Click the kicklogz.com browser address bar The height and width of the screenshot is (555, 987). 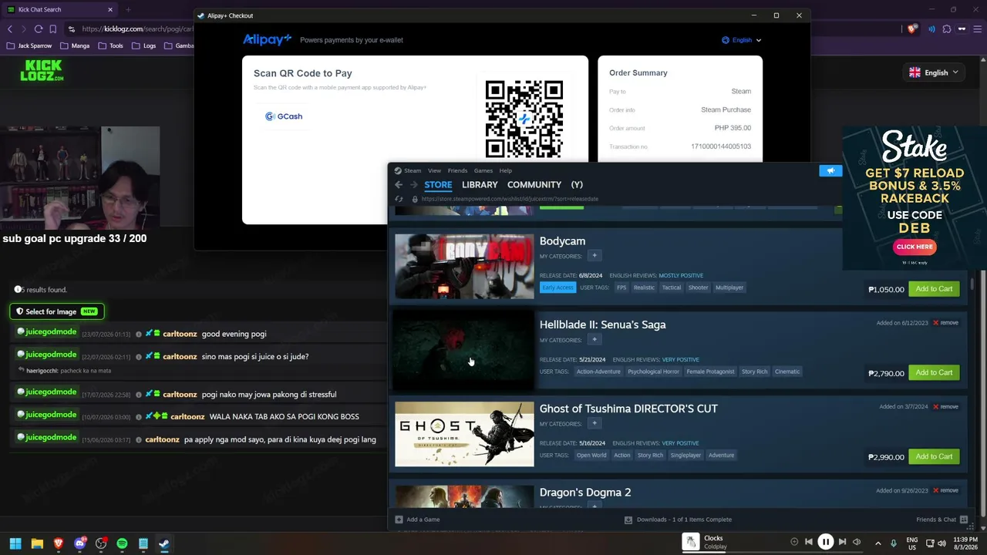[131, 29]
